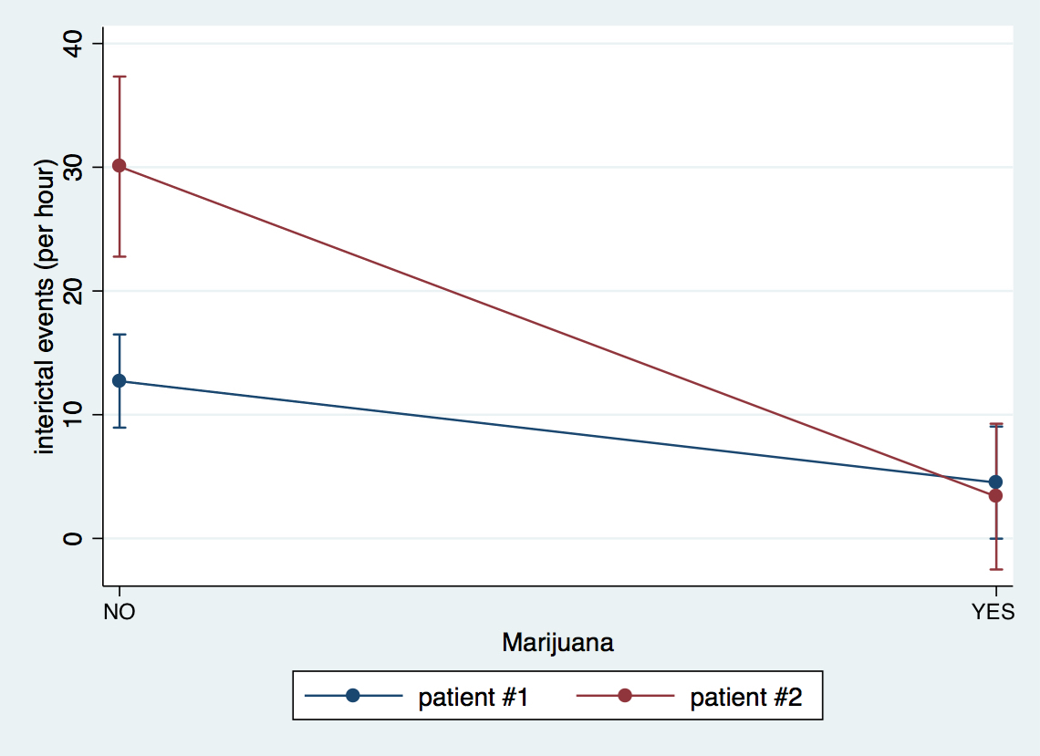Click the "interictal events (per hour)" y-axis title
1040x756 pixels.
coord(47,306)
